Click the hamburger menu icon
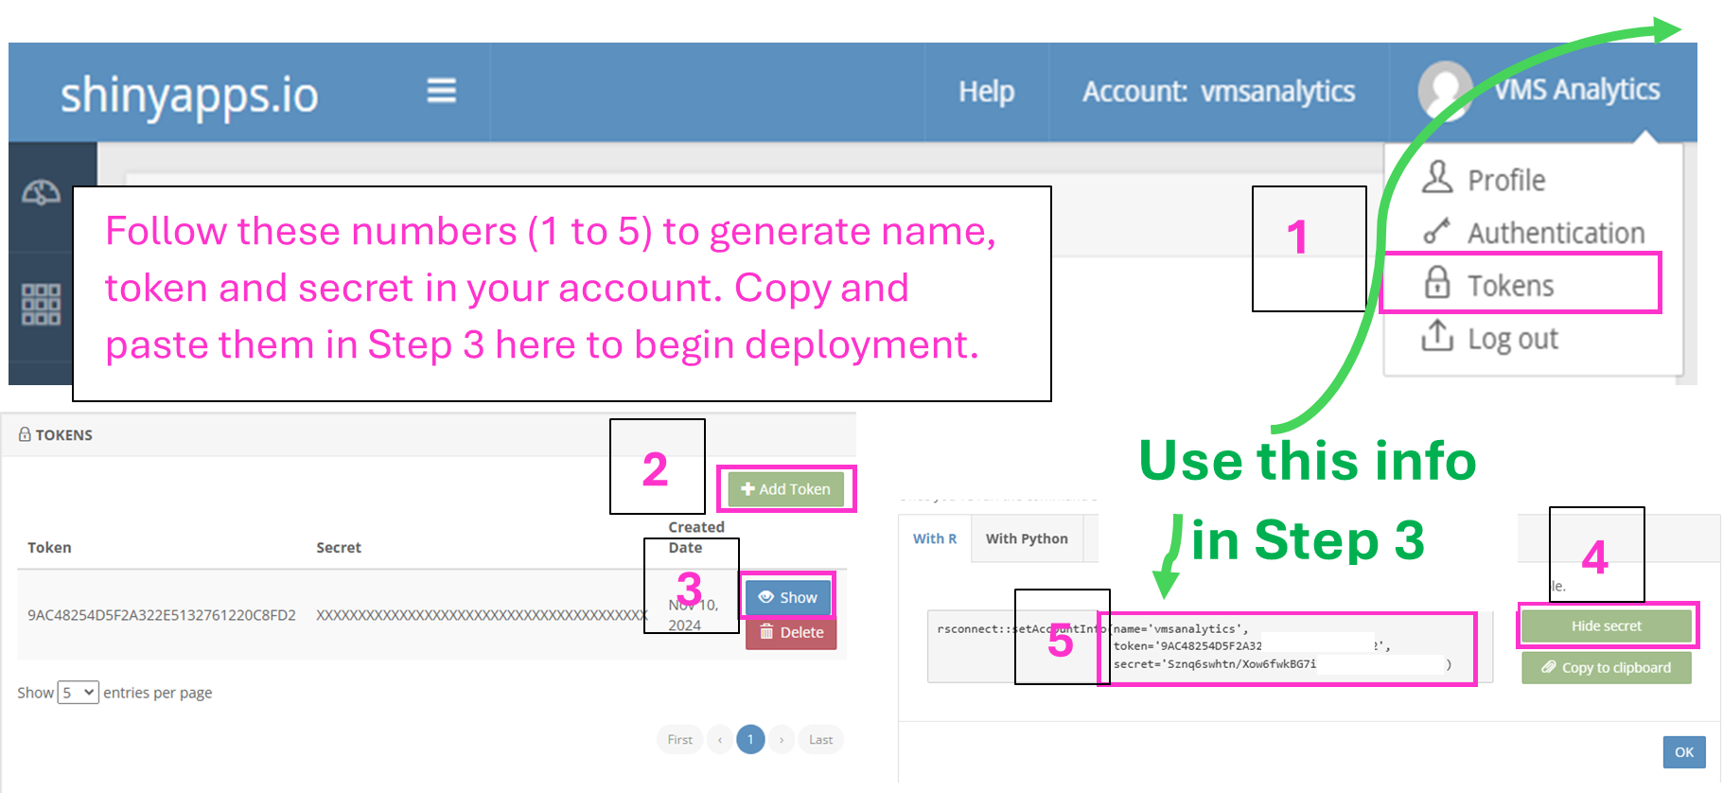The height and width of the screenshot is (793, 1723). pos(441,91)
